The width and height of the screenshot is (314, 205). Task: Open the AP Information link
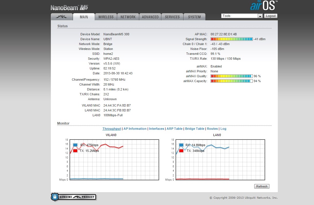(135, 129)
